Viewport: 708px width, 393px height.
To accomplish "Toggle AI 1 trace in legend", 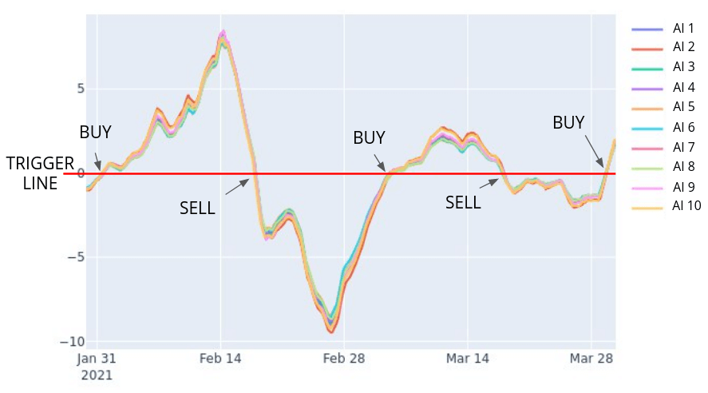I will [683, 27].
